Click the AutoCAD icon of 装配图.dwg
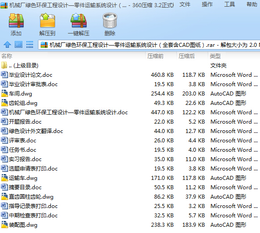 [x=4, y=225]
